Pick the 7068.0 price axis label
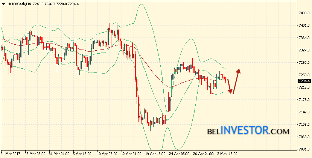312x158 pixels. point(304,137)
